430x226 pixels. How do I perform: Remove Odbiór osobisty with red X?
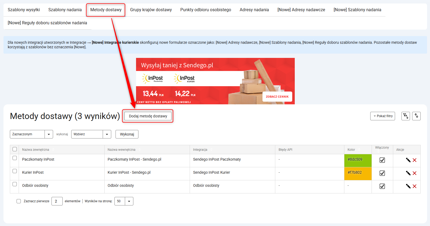click(x=415, y=186)
